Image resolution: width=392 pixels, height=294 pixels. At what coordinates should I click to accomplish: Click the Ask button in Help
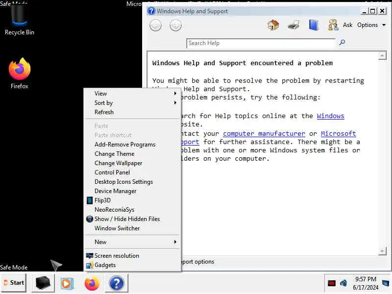click(347, 25)
